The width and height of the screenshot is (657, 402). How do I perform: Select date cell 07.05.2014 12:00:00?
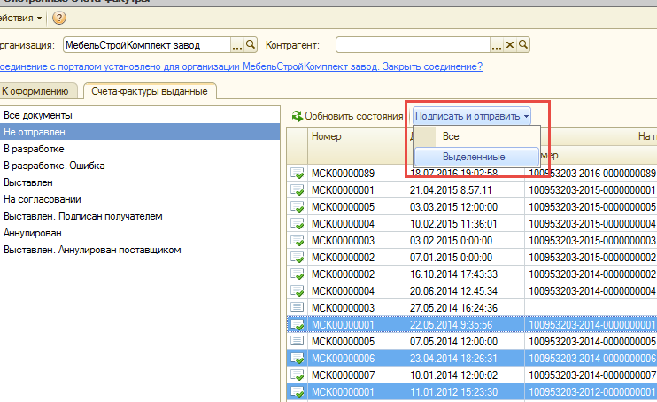[x=465, y=342]
